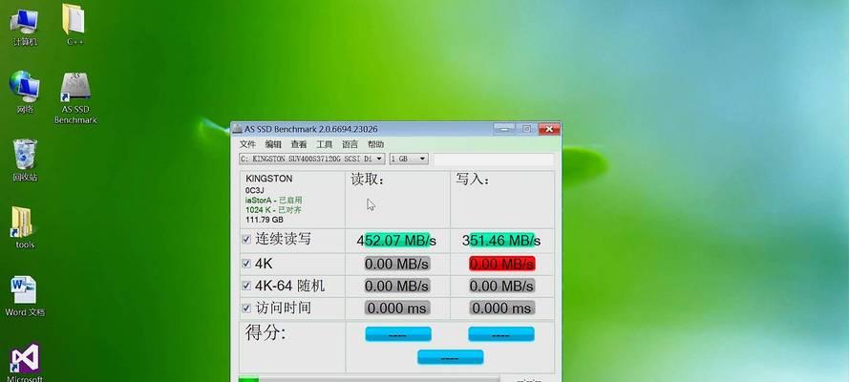This screenshot has height=382, width=849.
Task: Open the Word 文档 desktop file
Action: (25, 295)
